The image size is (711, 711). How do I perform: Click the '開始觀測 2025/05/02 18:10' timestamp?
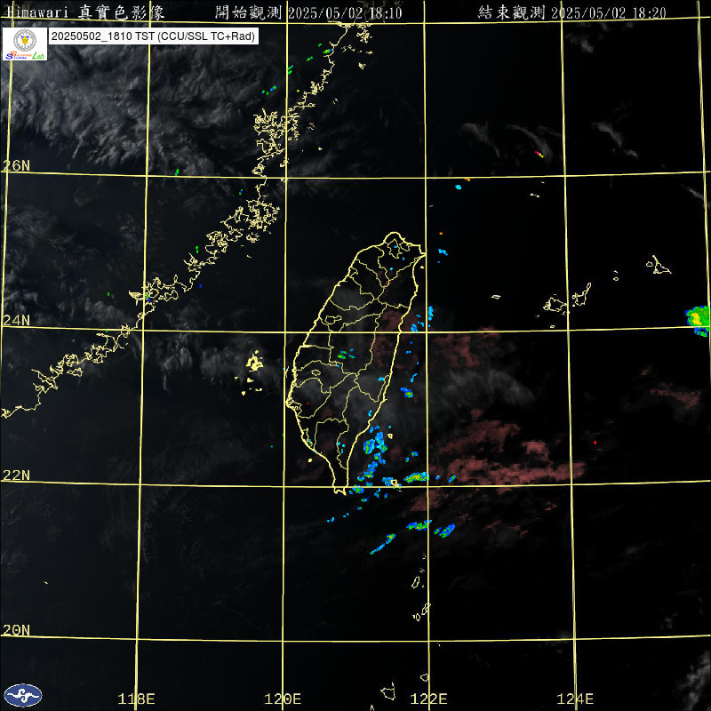pyautogui.click(x=308, y=12)
